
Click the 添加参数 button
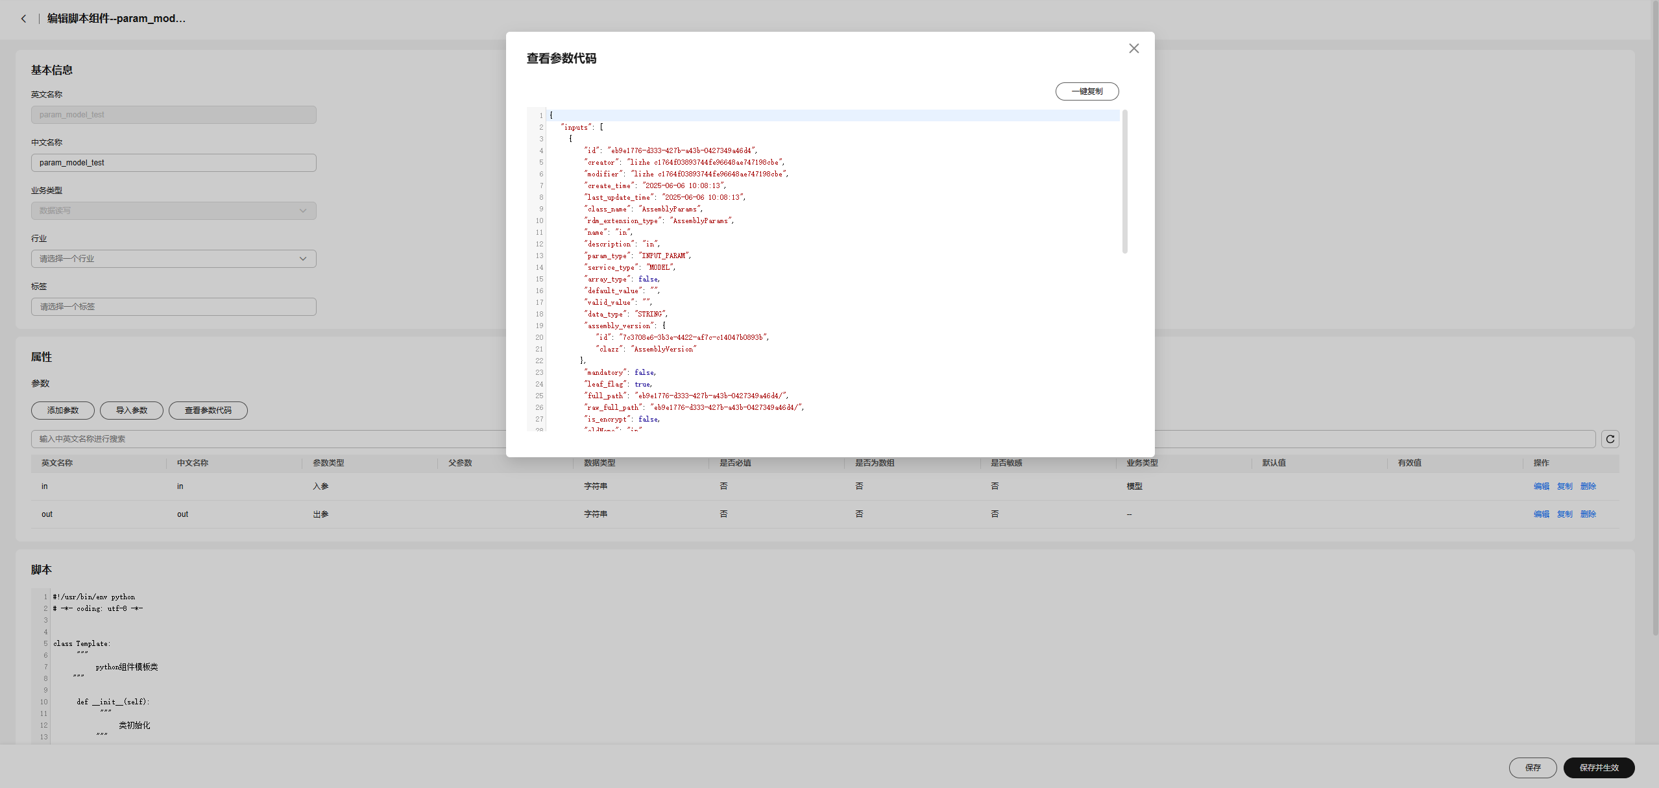[x=63, y=411]
